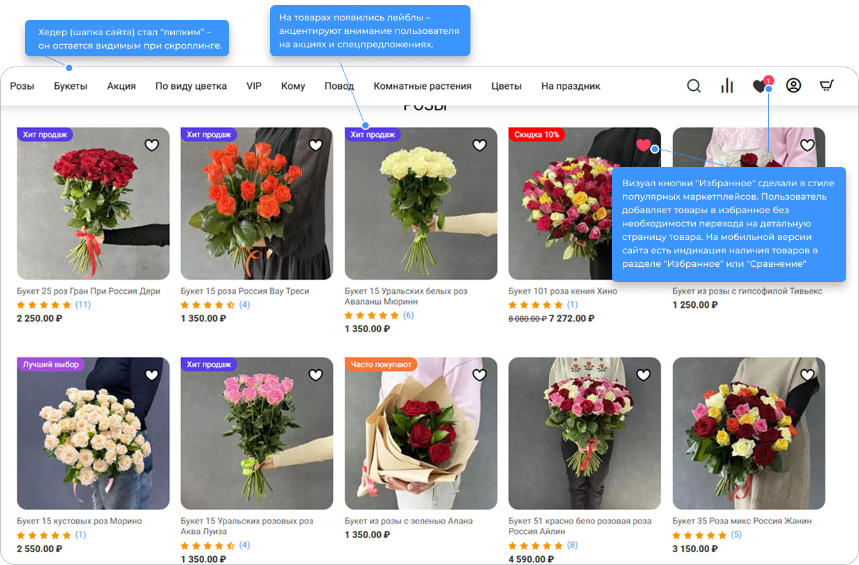Click the 'Часто покупают' orange badge

pos(381,364)
